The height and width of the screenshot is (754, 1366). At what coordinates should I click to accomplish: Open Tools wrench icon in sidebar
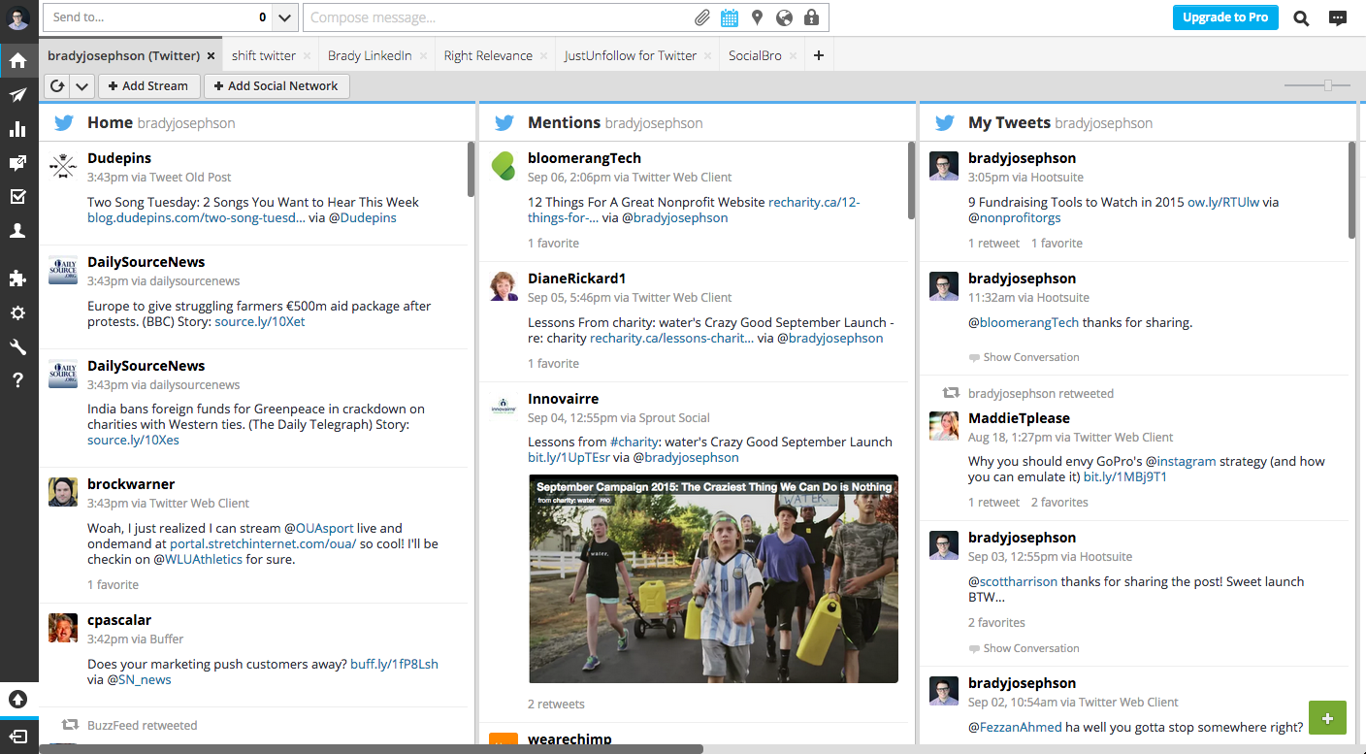tap(17, 346)
